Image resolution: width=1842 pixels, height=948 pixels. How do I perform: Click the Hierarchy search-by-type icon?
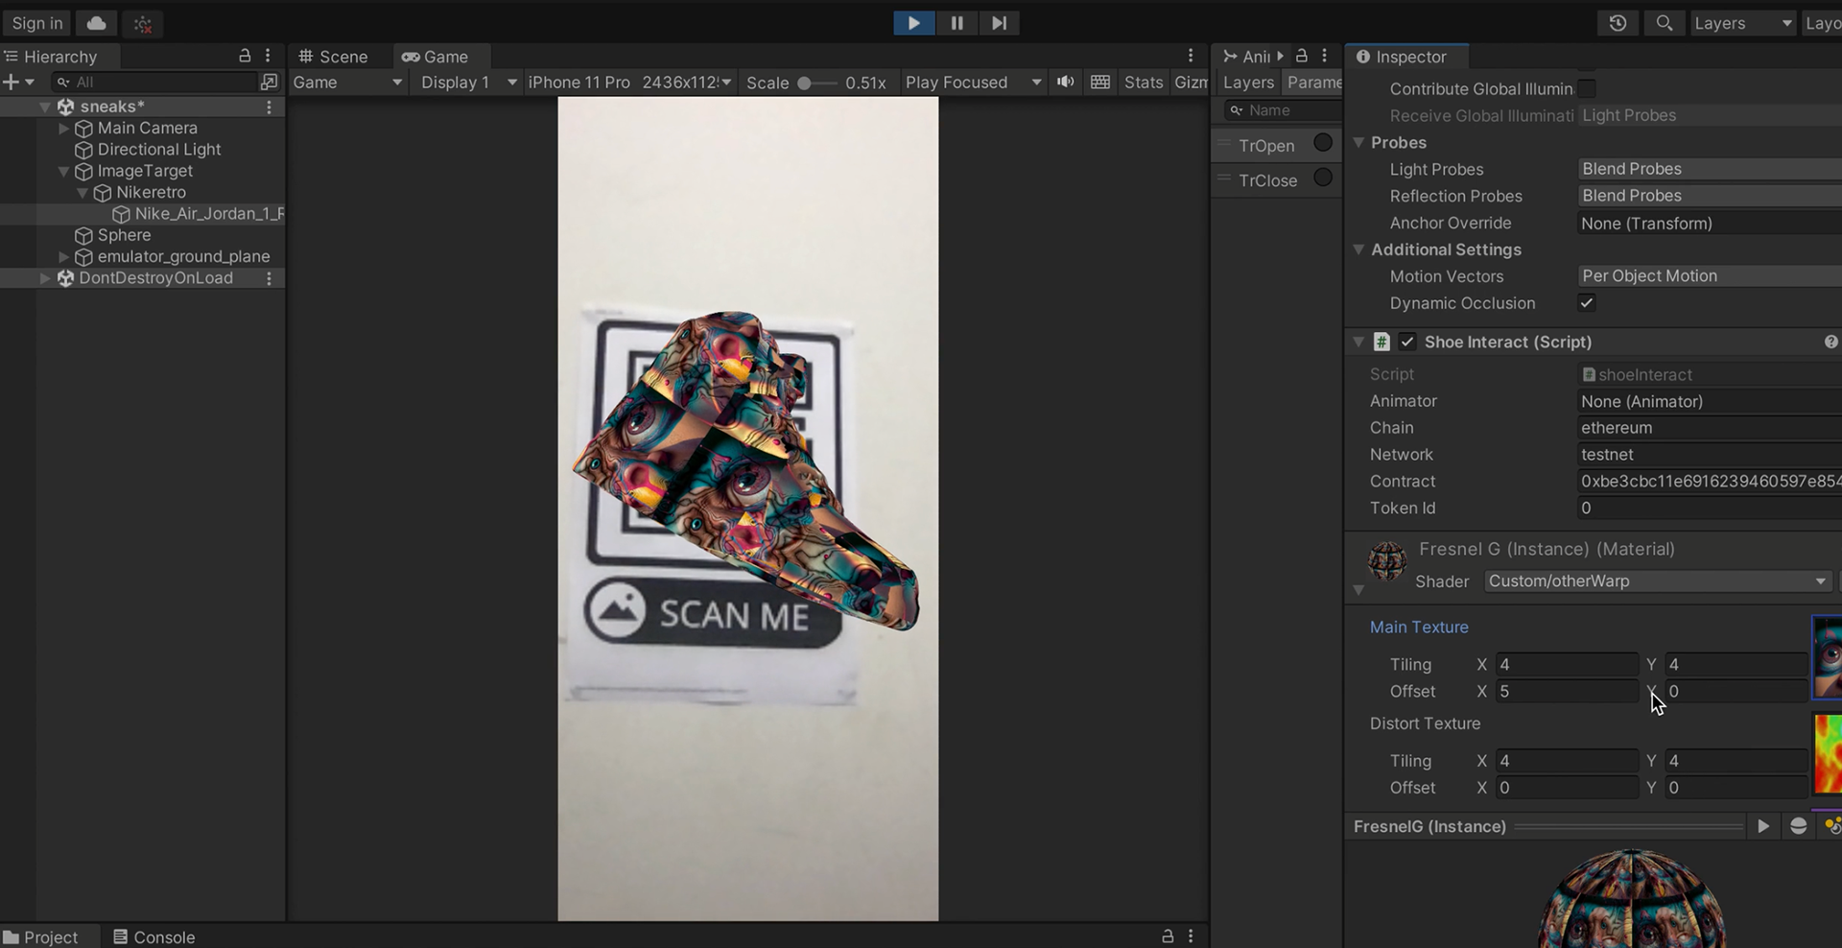(x=270, y=83)
